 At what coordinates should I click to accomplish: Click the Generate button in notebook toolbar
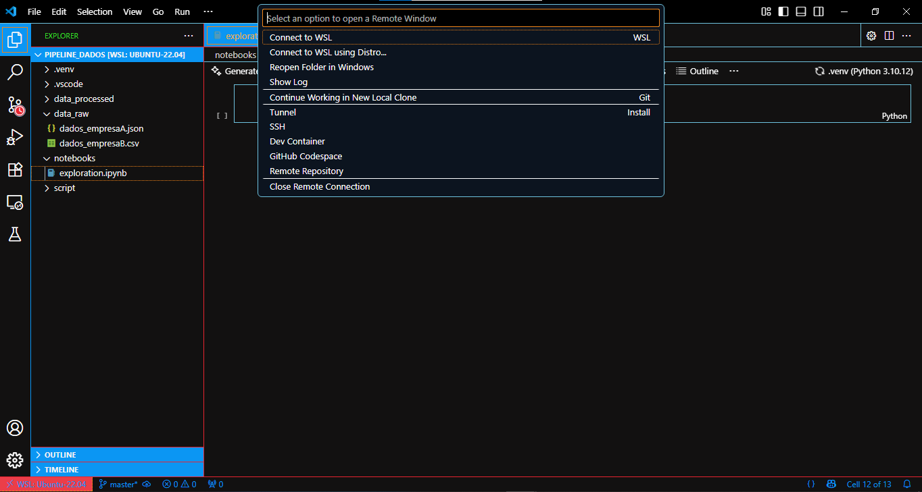coord(235,71)
